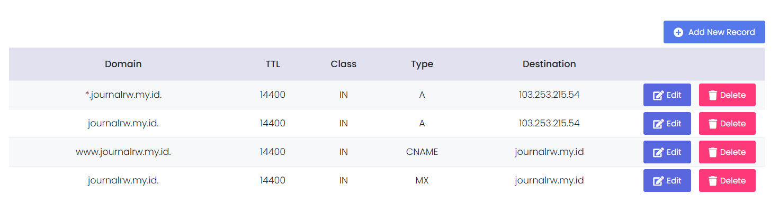Edit the wildcard A record
Screen dimensions: 779x212
pyautogui.click(x=667, y=95)
